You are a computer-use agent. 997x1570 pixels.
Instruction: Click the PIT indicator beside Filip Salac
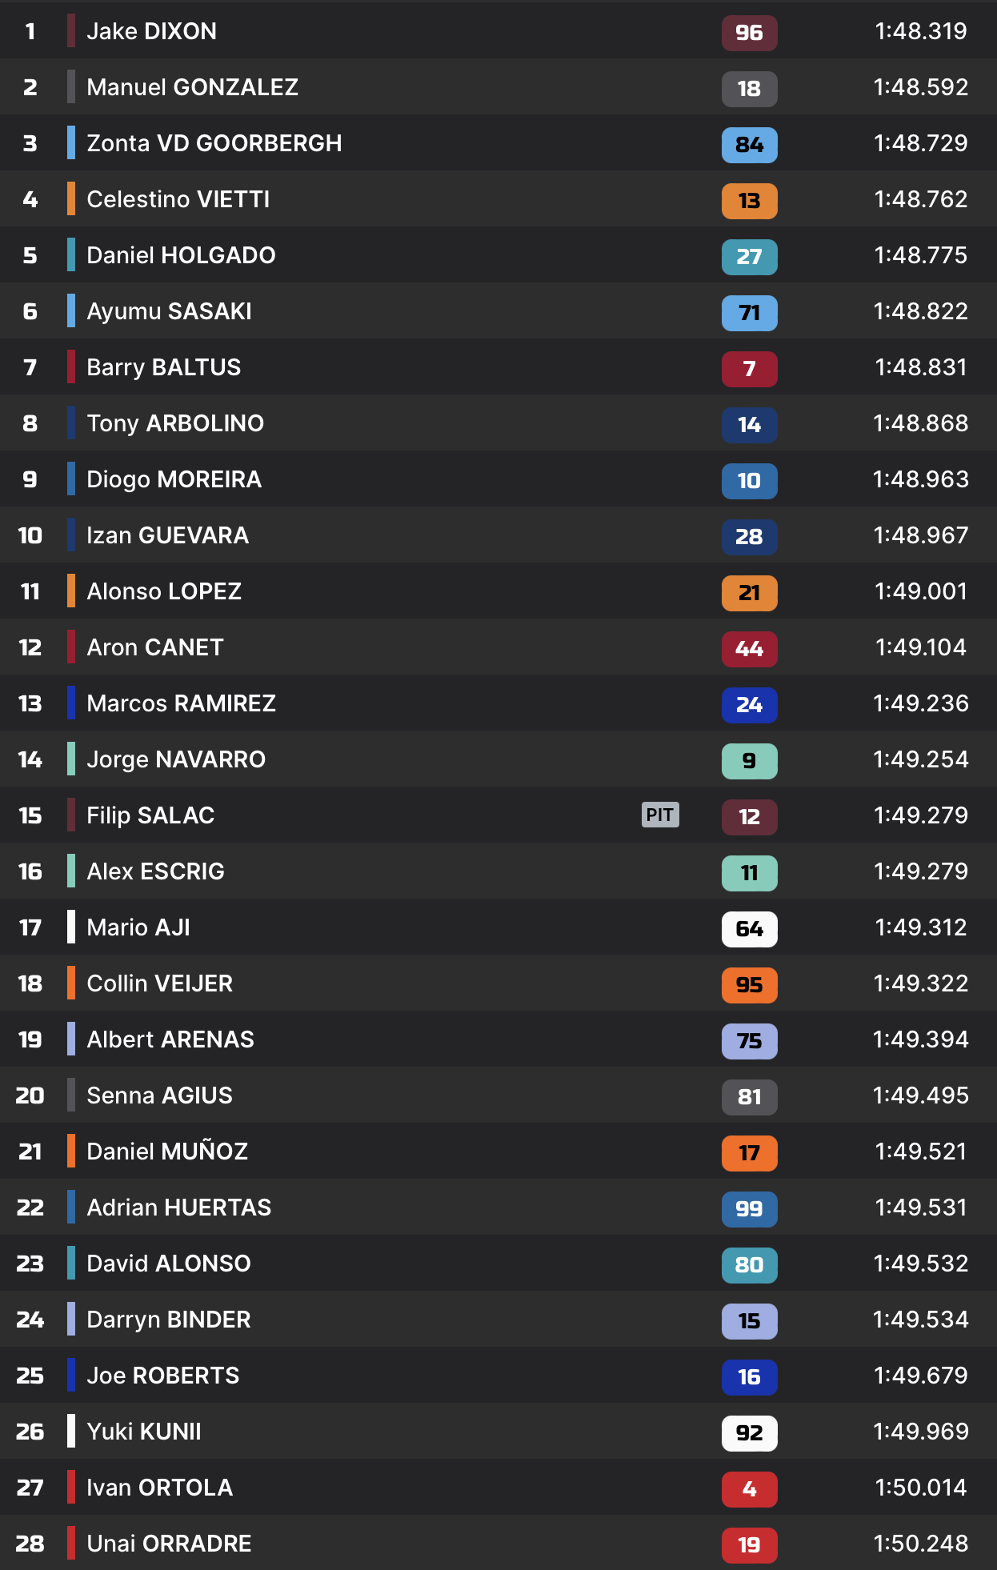[660, 815]
